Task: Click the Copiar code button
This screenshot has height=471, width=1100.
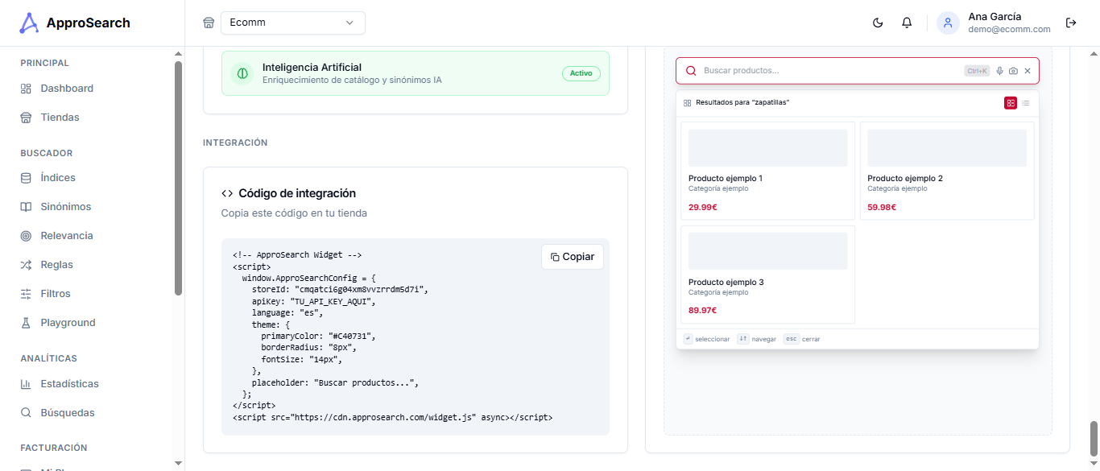Action: [x=573, y=257]
